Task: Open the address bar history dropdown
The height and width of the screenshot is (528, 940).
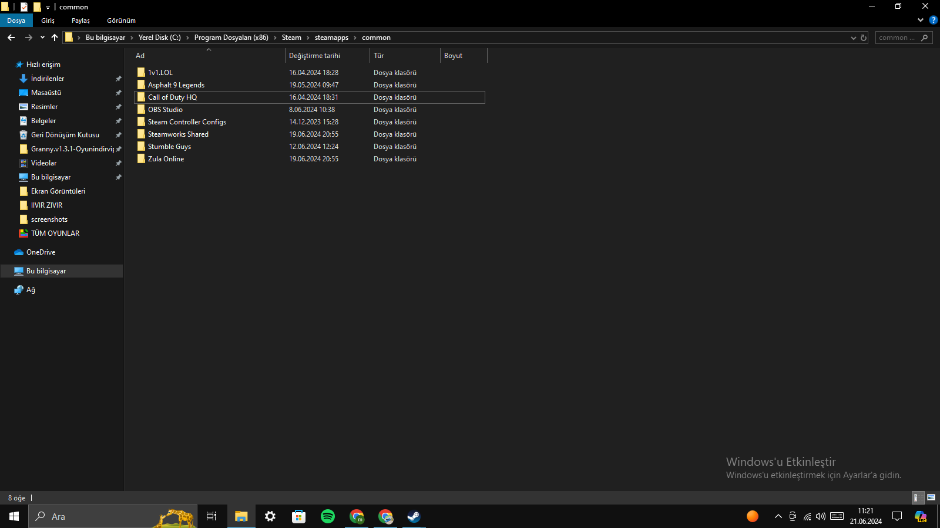Action: pyautogui.click(x=854, y=38)
